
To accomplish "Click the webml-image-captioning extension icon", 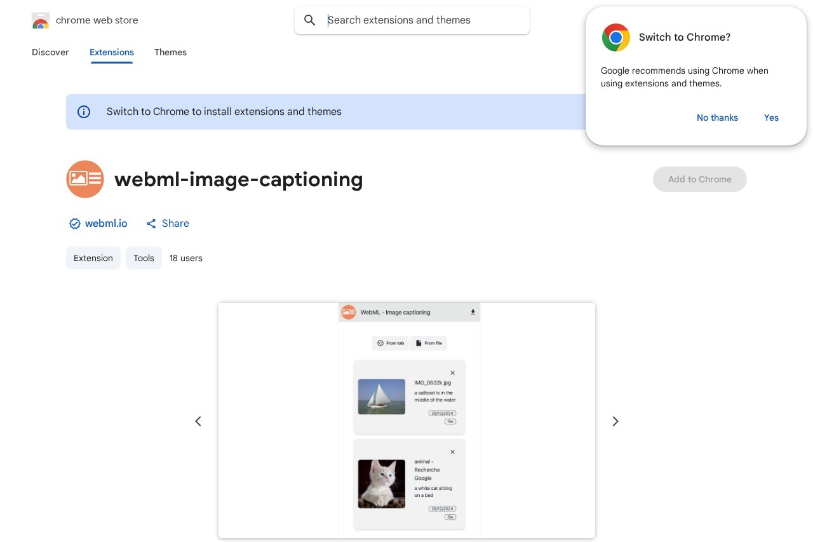I will point(85,179).
